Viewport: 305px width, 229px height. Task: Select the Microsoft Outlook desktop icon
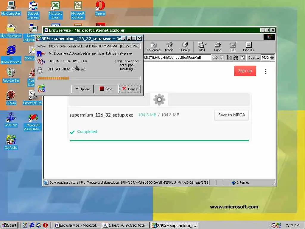click(78, 10)
